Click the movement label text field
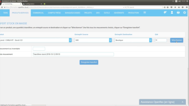 pyautogui.click(x=73, y=54)
